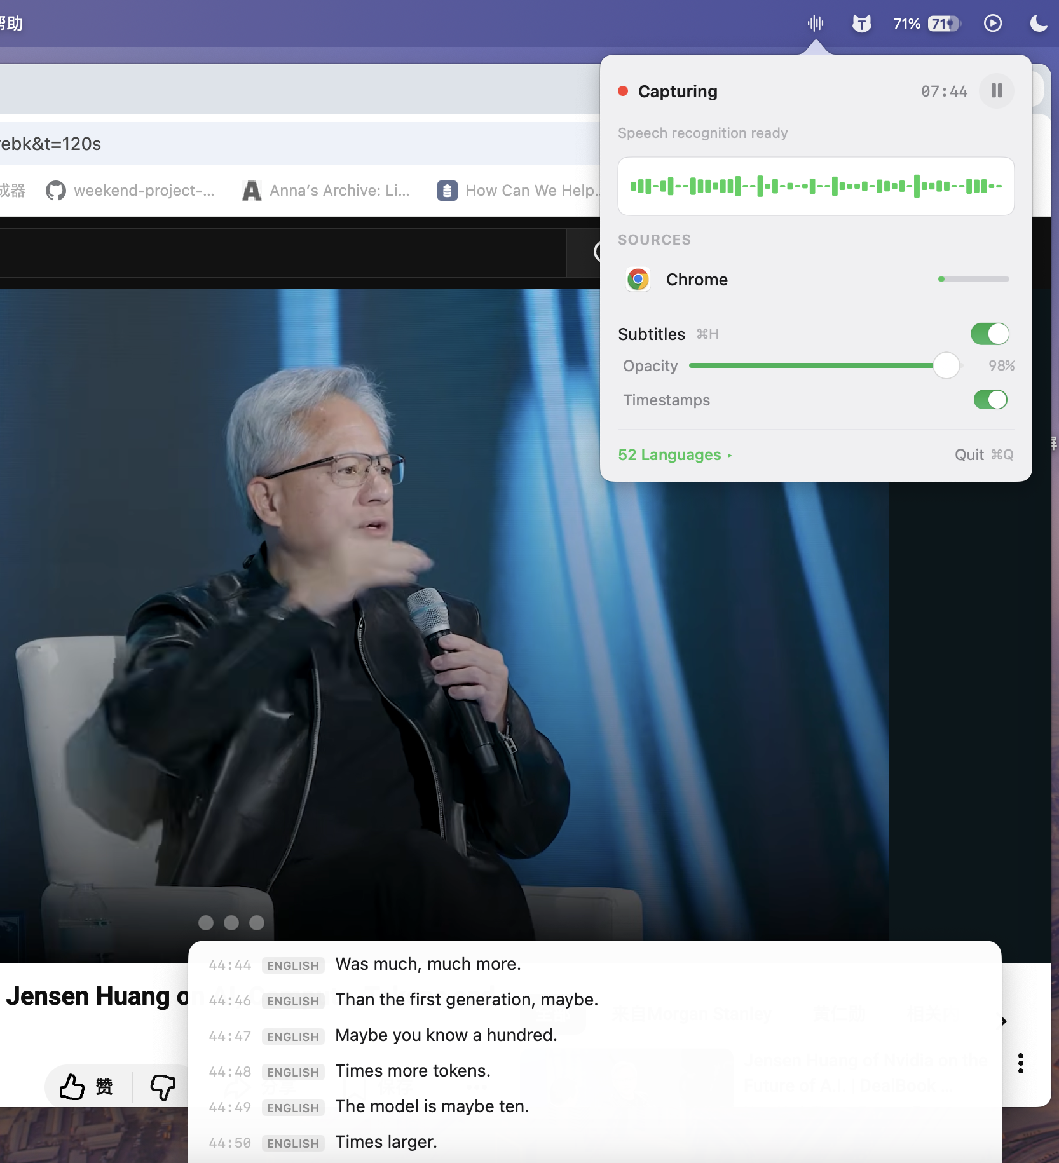Quit the capture app

click(x=983, y=455)
